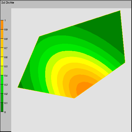Click the 2d Dichte title text
The width and height of the screenshot is (132, 132).
[x=8, y=3]
